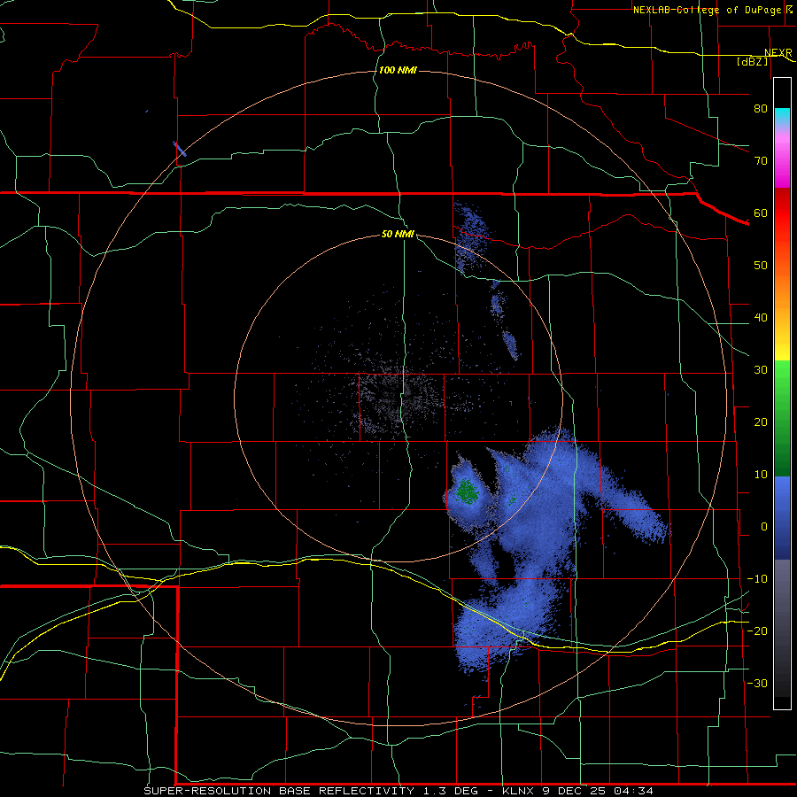This screenshot has height=797, width=797.
Task: Select the 0 value on dBZ scale
Action: [x=764, y=527]
